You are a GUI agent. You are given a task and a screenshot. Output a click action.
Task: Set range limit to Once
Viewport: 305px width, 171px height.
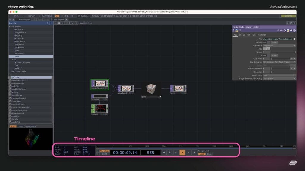click(209, 154)
